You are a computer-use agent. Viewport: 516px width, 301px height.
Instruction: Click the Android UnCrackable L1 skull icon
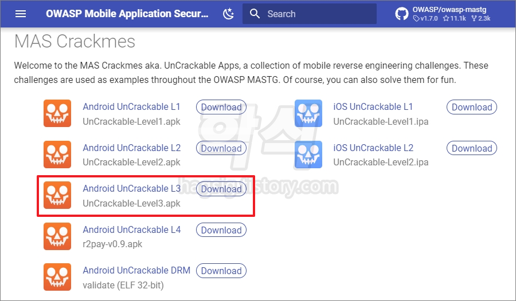click(57, 113)
